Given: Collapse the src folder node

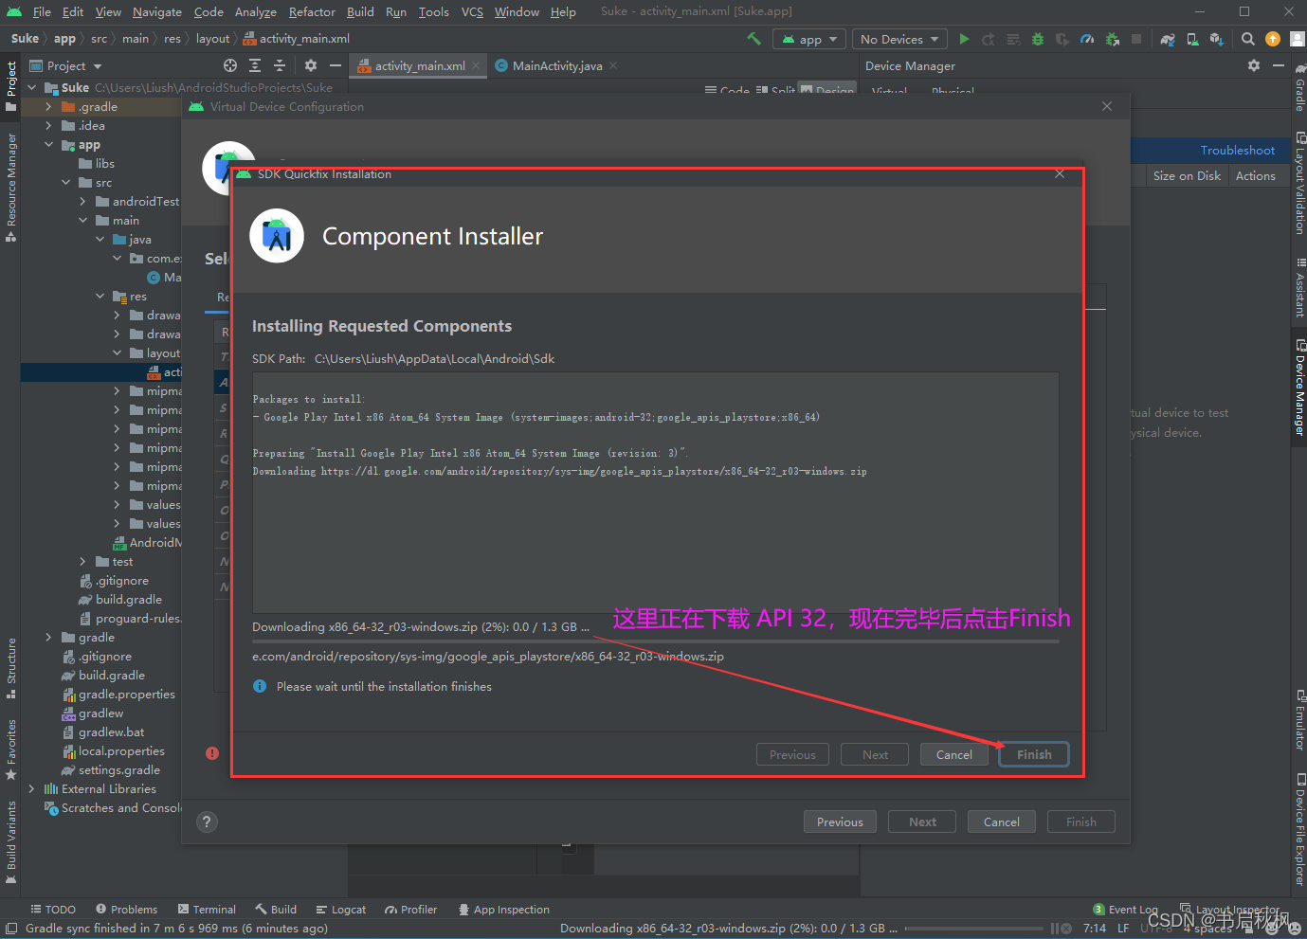Looking at the screenshot, I should click(x=65, y=183).
